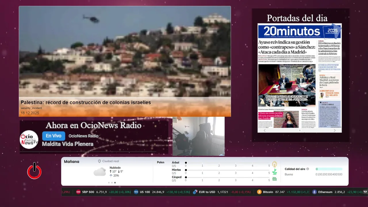Click the grass pollen icon
The width and height of the screenshot is (368, 207).
pyautogui.click(x=275, y=179)
